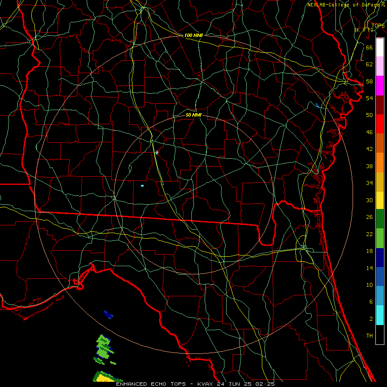The width and height of the screenshot is (387, 387).
Task: Click the cyan legend swatch near 2
Action: [x=380, y=315]
